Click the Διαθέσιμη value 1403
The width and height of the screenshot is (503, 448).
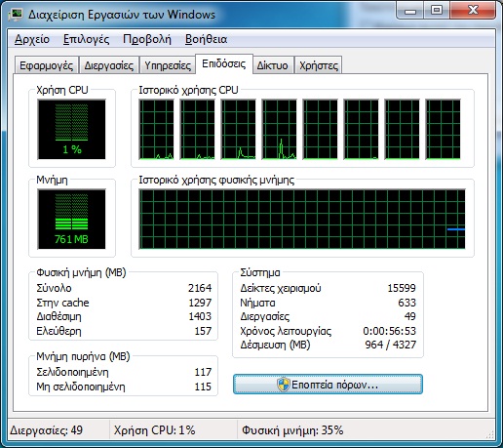click(x=200, y=316)
